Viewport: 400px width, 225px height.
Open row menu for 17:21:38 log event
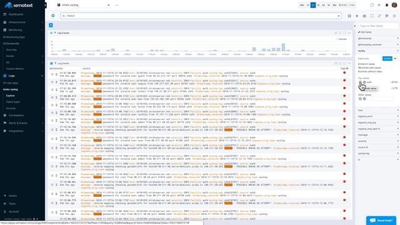52,74
